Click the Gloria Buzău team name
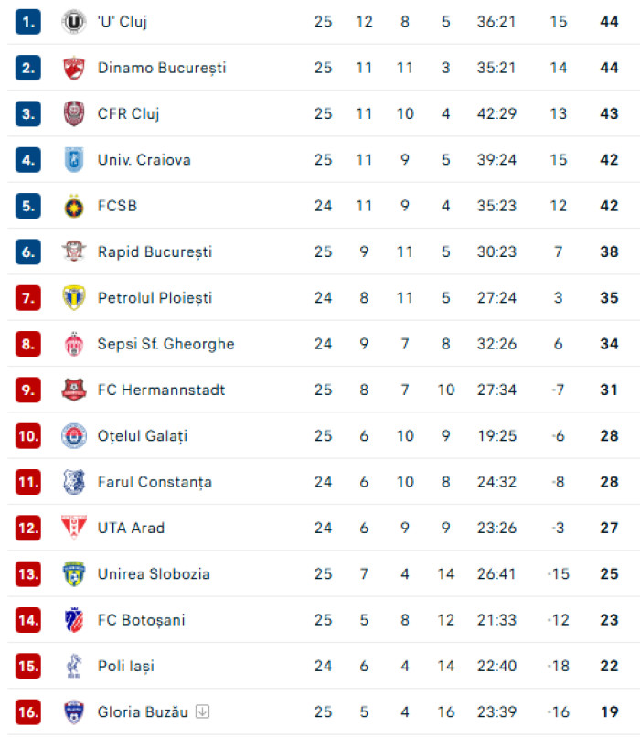 click(x=143, y=711)
